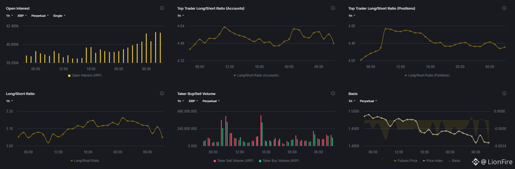Toggle the Price Index legend series
This screenshot has height=169, width=515.
[x=433, y=161]
